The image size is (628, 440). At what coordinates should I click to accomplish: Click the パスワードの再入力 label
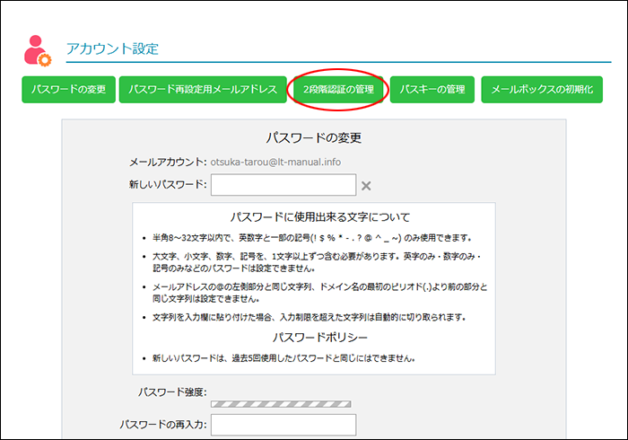(x=162, y=424)
